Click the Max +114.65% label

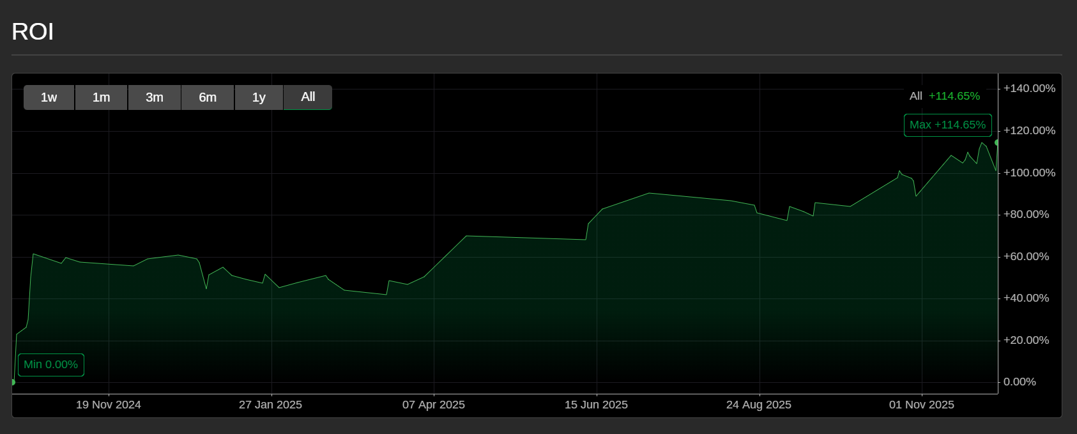click(947, 125)
